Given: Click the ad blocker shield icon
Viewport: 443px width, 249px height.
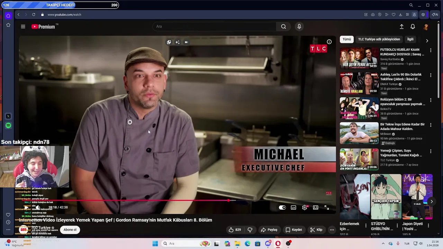Looking at the screenshot, I should pos(380,15).
